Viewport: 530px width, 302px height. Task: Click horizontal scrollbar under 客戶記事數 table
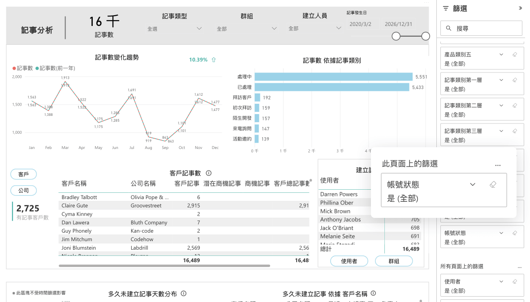point(164,266)
